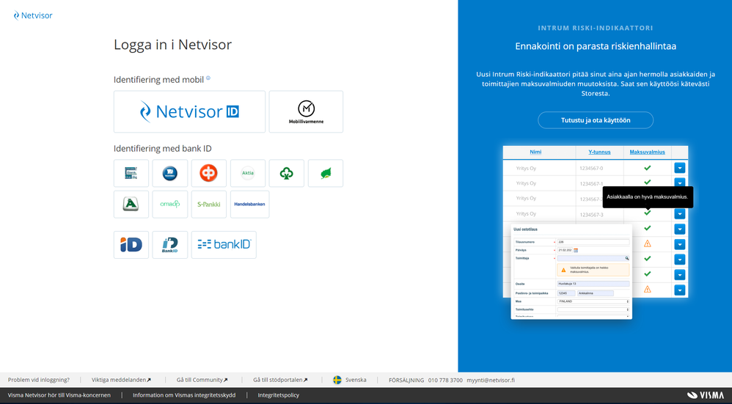732x404 pixels.
Task: Identify with Danske Bank
Action: [131, 173]
